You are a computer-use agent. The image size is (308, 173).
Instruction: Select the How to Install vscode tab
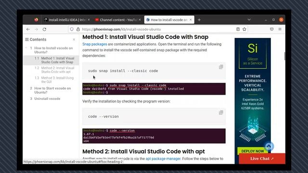click(169, 20)
